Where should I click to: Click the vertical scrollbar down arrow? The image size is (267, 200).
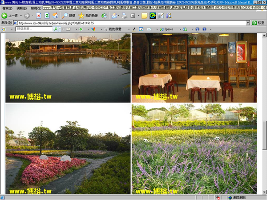(264, 192)
